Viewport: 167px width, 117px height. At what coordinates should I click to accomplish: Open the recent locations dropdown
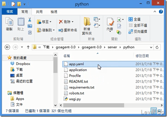tap(22, 47)
